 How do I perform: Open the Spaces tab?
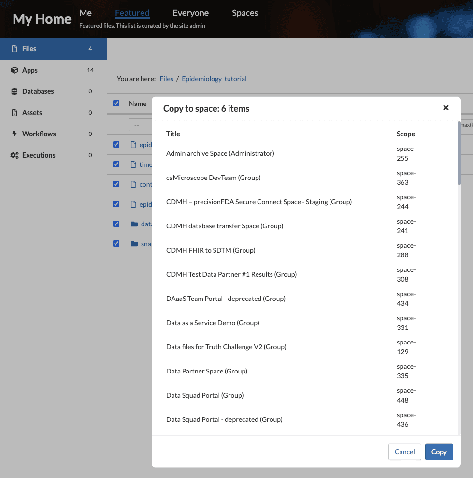point(244,13)
